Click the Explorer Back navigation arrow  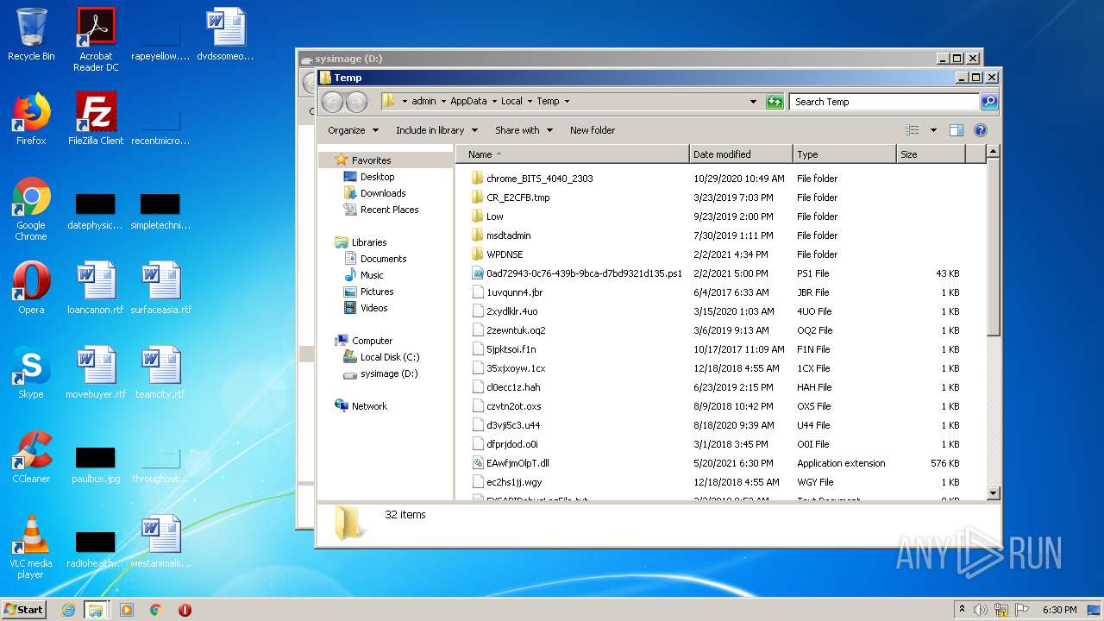coord(332,102)
